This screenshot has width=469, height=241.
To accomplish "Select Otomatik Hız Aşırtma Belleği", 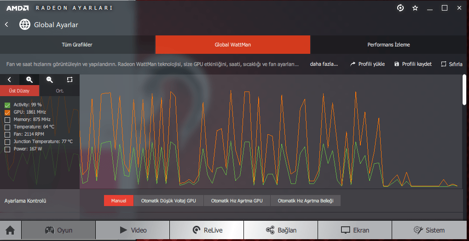I will point(306,201).
